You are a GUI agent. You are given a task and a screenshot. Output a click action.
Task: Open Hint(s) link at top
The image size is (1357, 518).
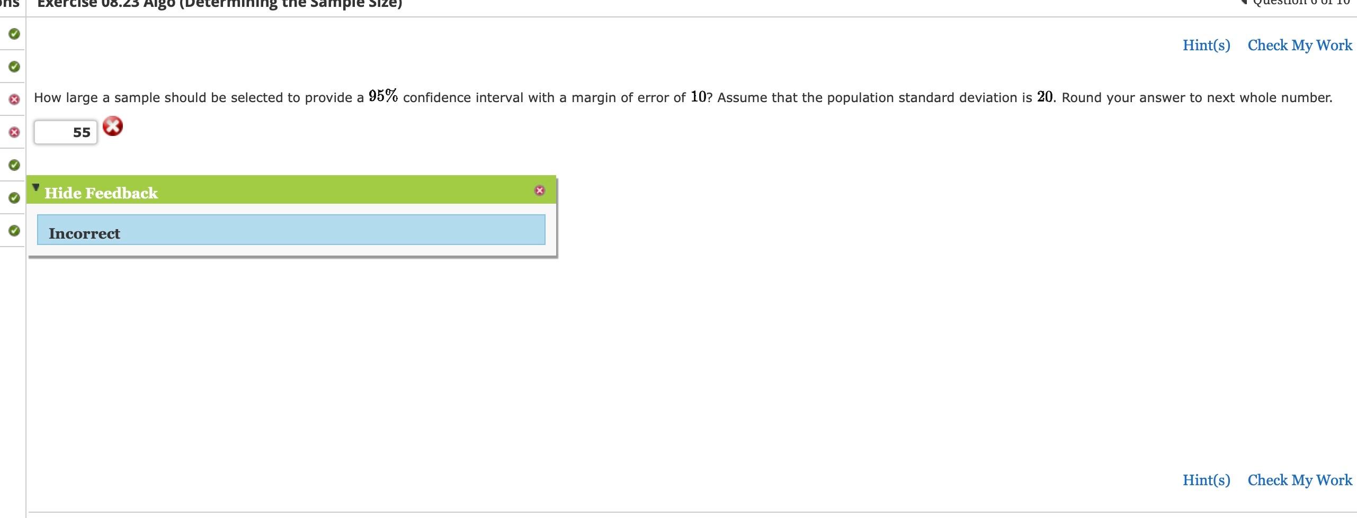point(1207,46)
